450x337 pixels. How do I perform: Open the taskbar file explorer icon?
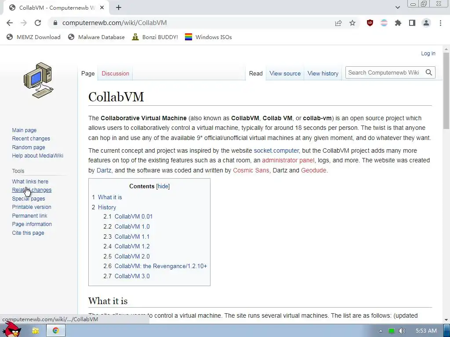pos(35,331)
